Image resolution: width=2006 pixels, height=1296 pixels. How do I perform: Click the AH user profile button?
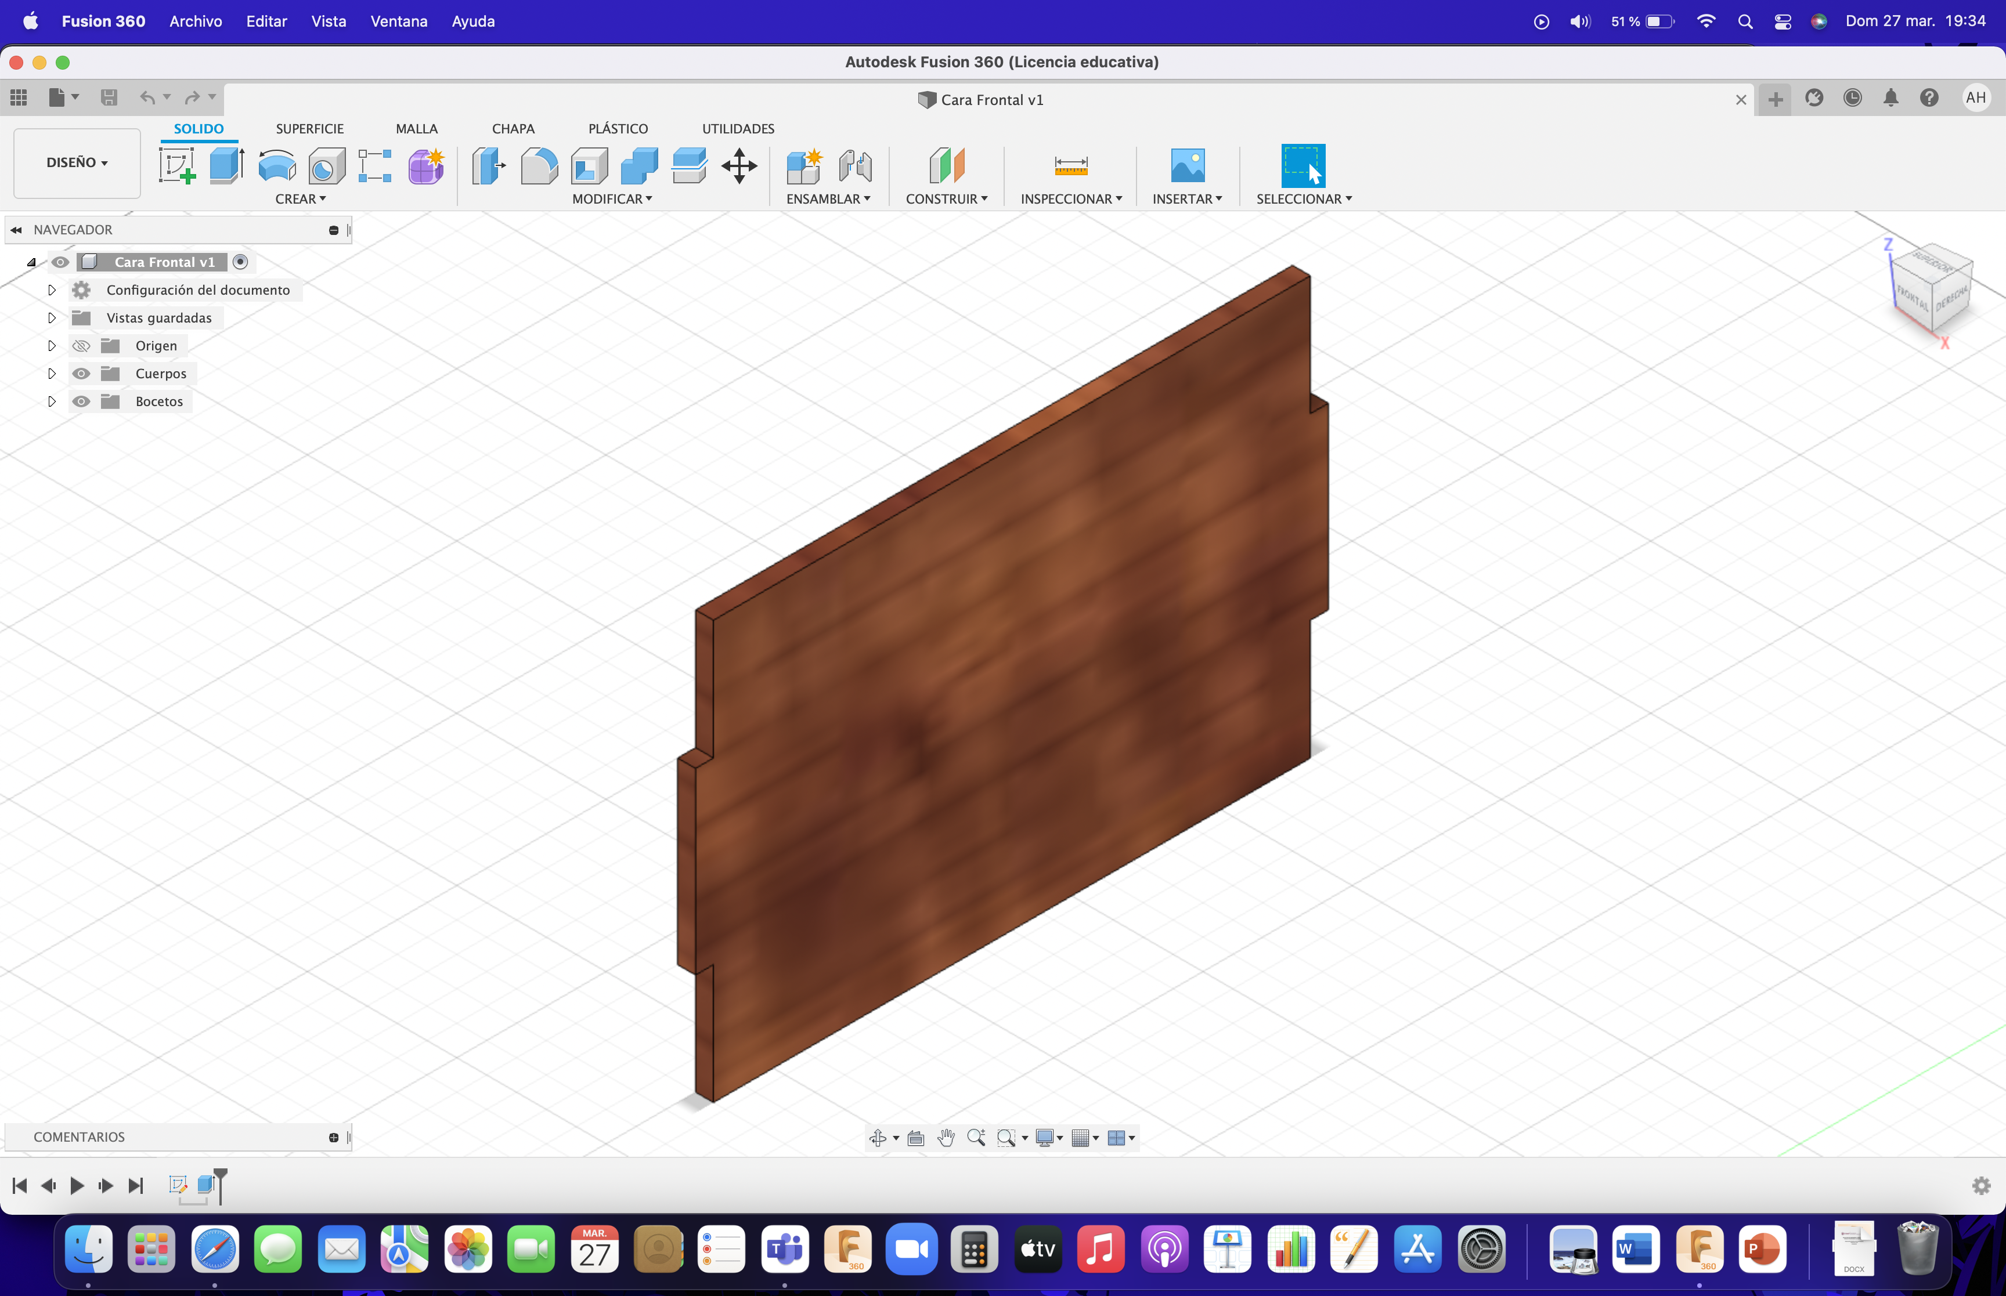click(1975, 97)
